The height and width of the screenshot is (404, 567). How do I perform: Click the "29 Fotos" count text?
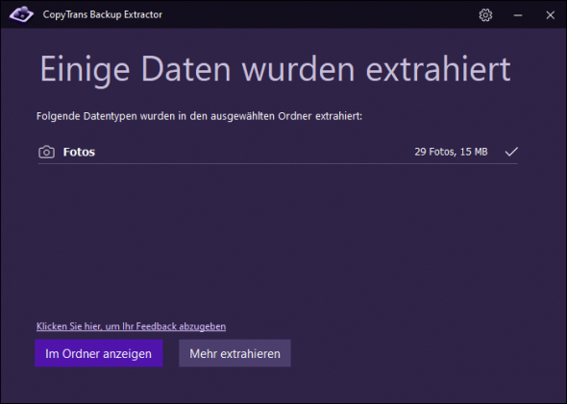pos(435,152)
